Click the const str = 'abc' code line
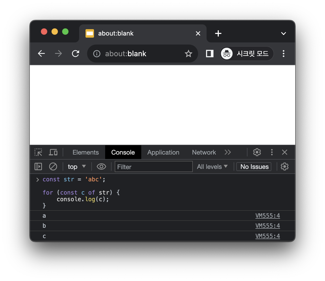325x281 pixels. [x=74, y=179]
